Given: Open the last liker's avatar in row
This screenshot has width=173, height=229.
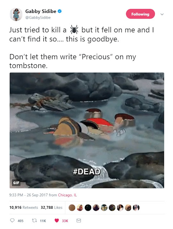Looking at the screenshot, I should pos(136,207).
